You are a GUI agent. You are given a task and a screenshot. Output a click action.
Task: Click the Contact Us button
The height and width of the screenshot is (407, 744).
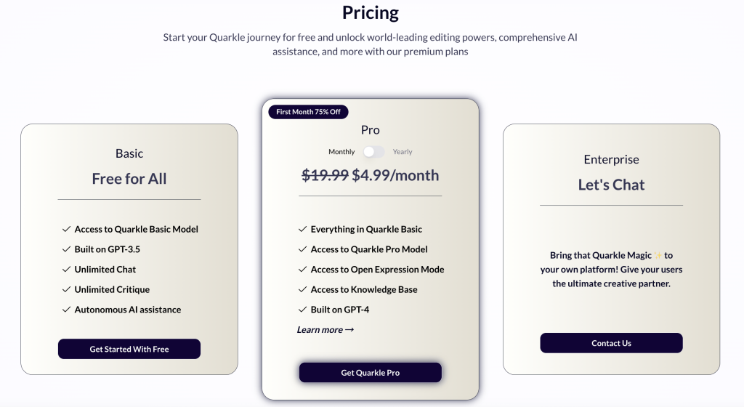[611, 343]
